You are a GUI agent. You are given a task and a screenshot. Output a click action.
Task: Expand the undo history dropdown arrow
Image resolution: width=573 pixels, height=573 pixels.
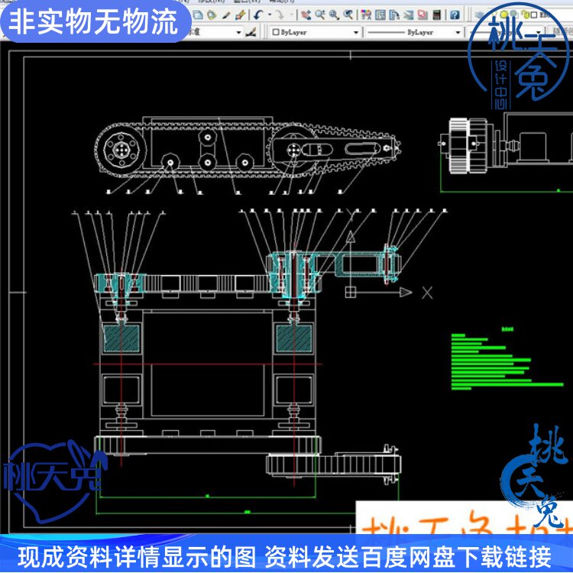click(x=270, y=15)
